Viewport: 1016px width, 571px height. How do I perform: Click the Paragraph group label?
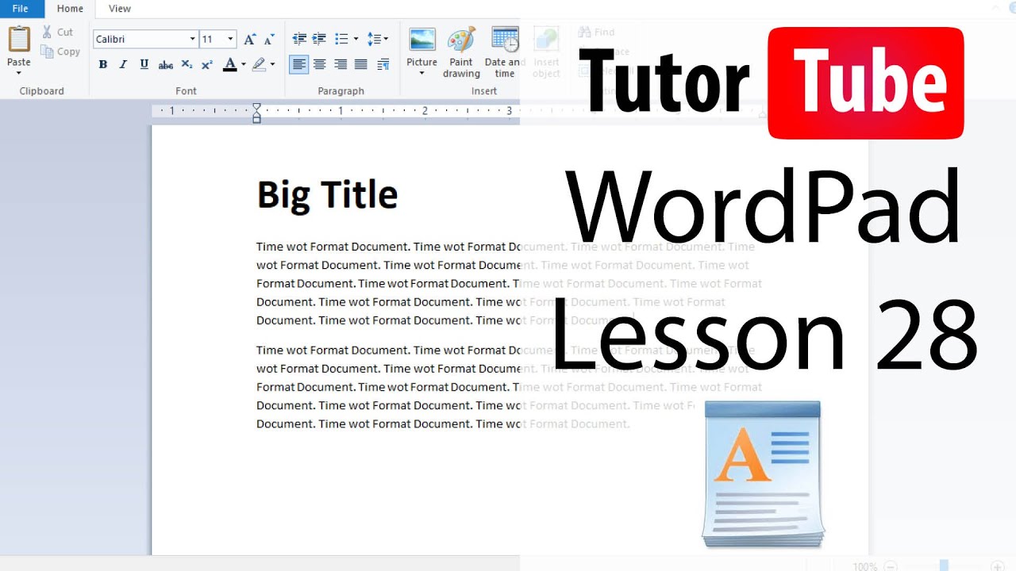click(x=341, y=91)
